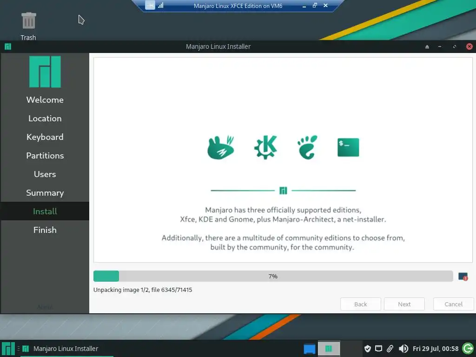Open the volume speaker tray icon
The height and width of the screenshot is (357, 476).
pyautogui.click(x=403, y=349)
